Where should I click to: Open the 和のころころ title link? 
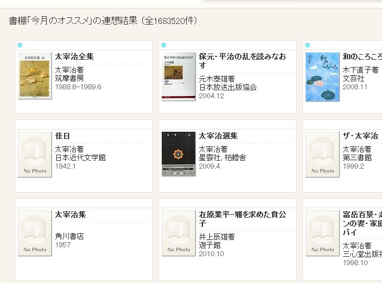tap(362, 56)
